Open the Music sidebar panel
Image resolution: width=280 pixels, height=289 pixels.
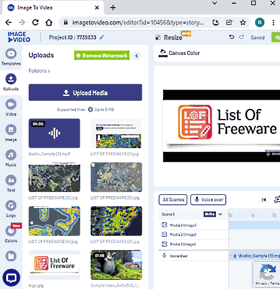click(11, 158)
